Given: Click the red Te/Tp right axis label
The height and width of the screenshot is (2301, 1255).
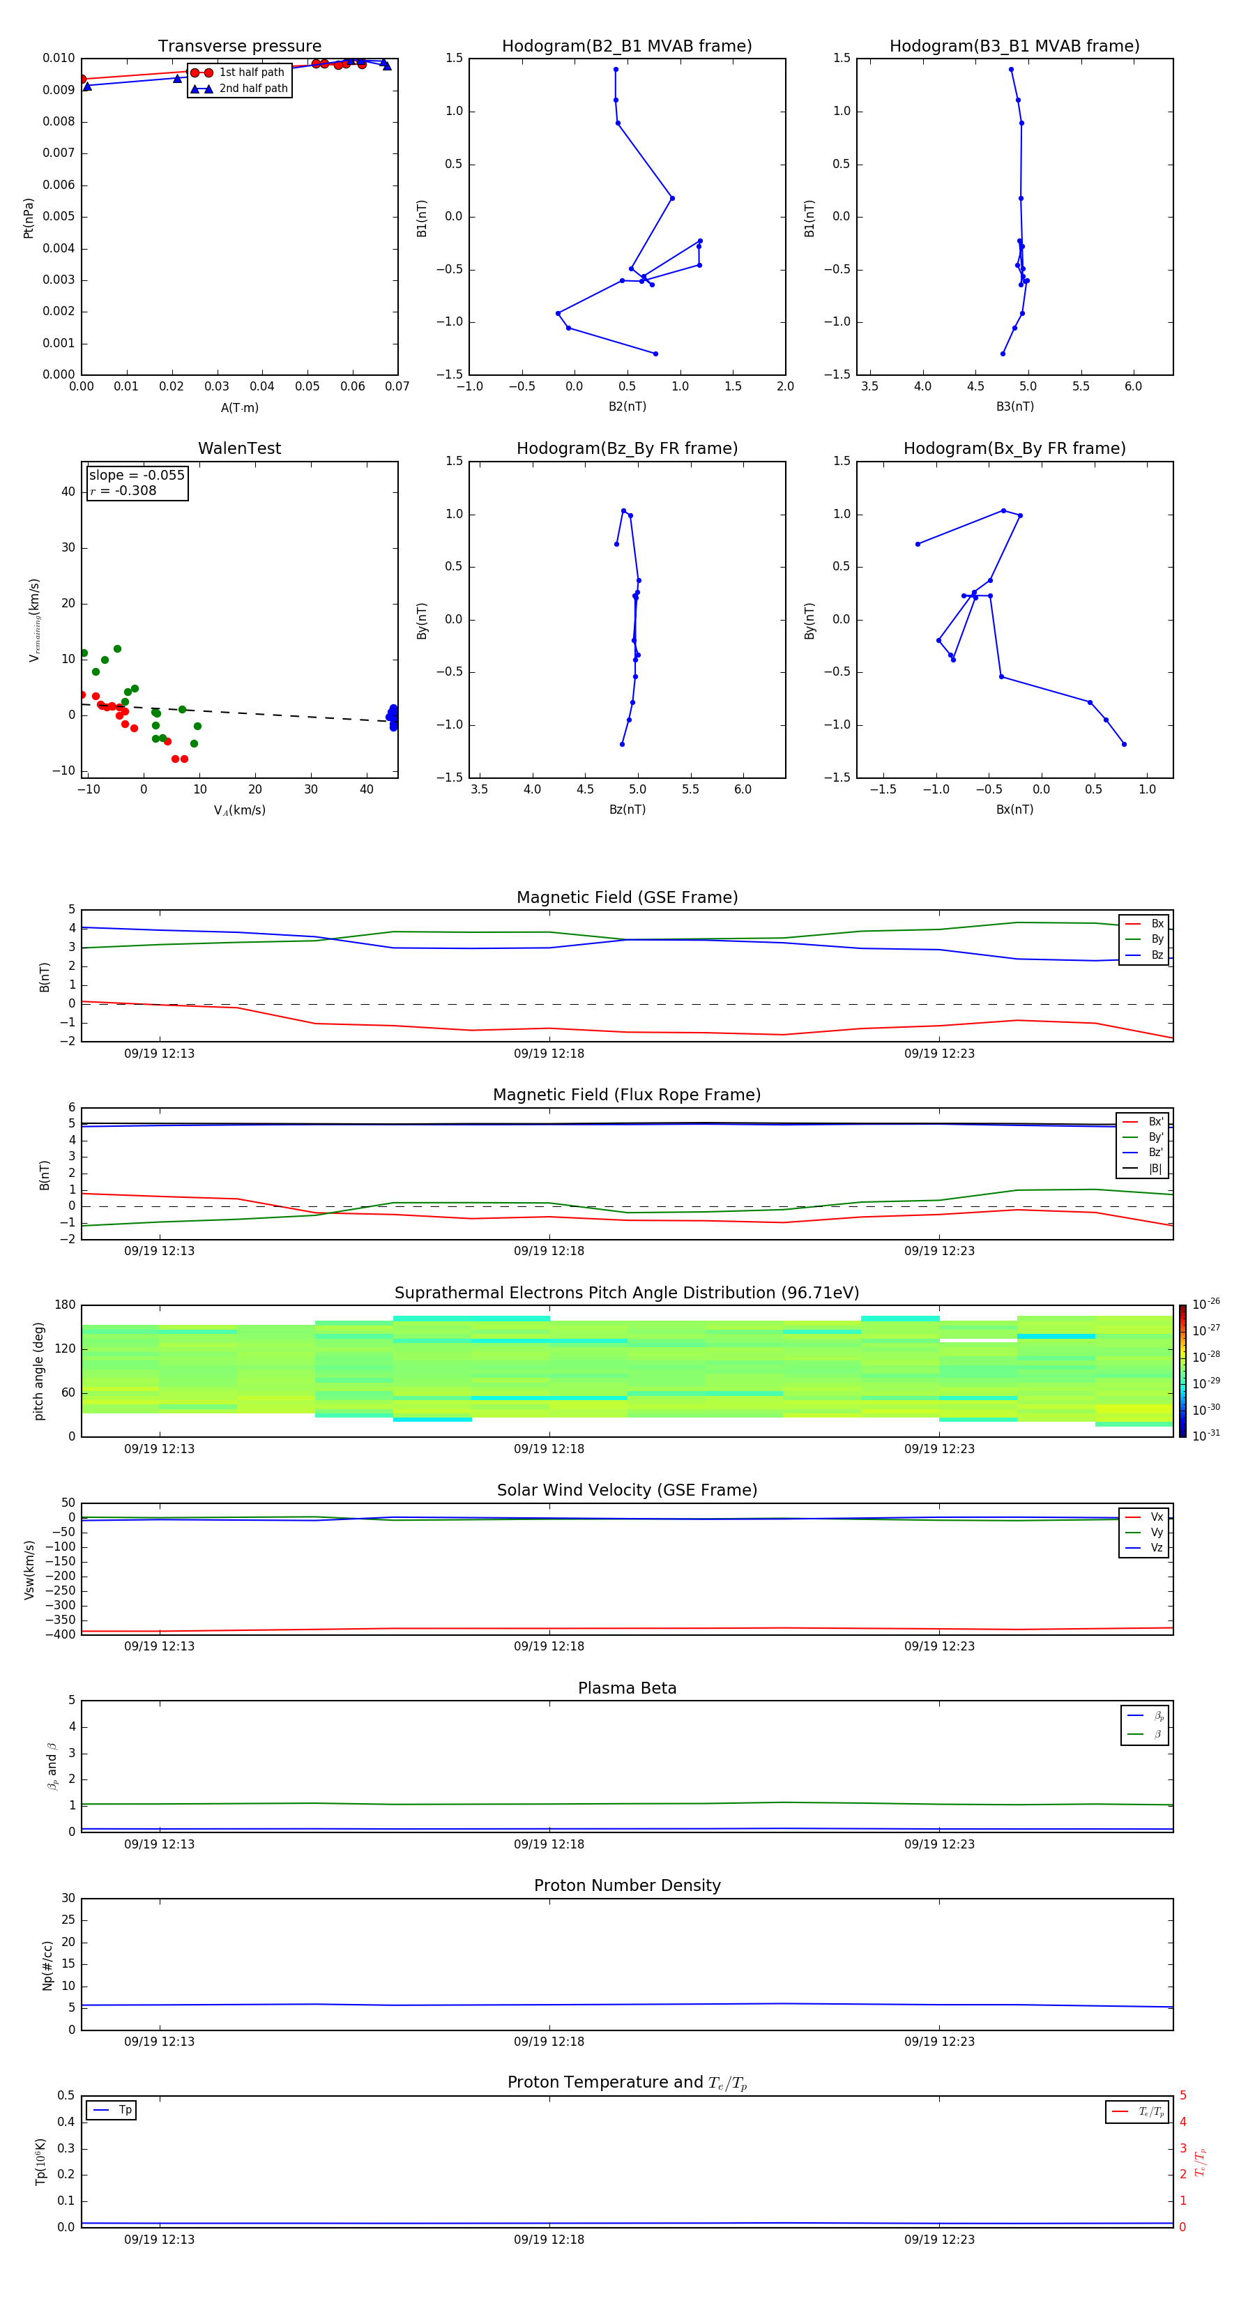Looking at the screenshot, I should (1200, 2162).
